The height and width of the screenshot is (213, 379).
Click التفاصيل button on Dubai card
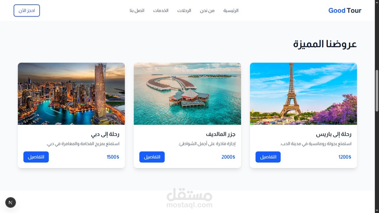click(36, 157)
